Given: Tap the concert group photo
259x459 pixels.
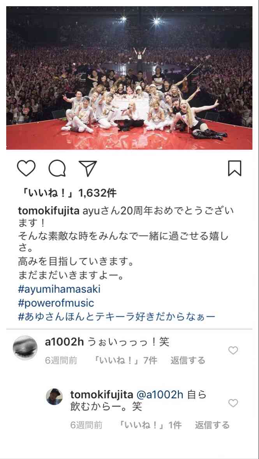Looking at the screenshot, I should pyautogui.click(x=129, y=78).
